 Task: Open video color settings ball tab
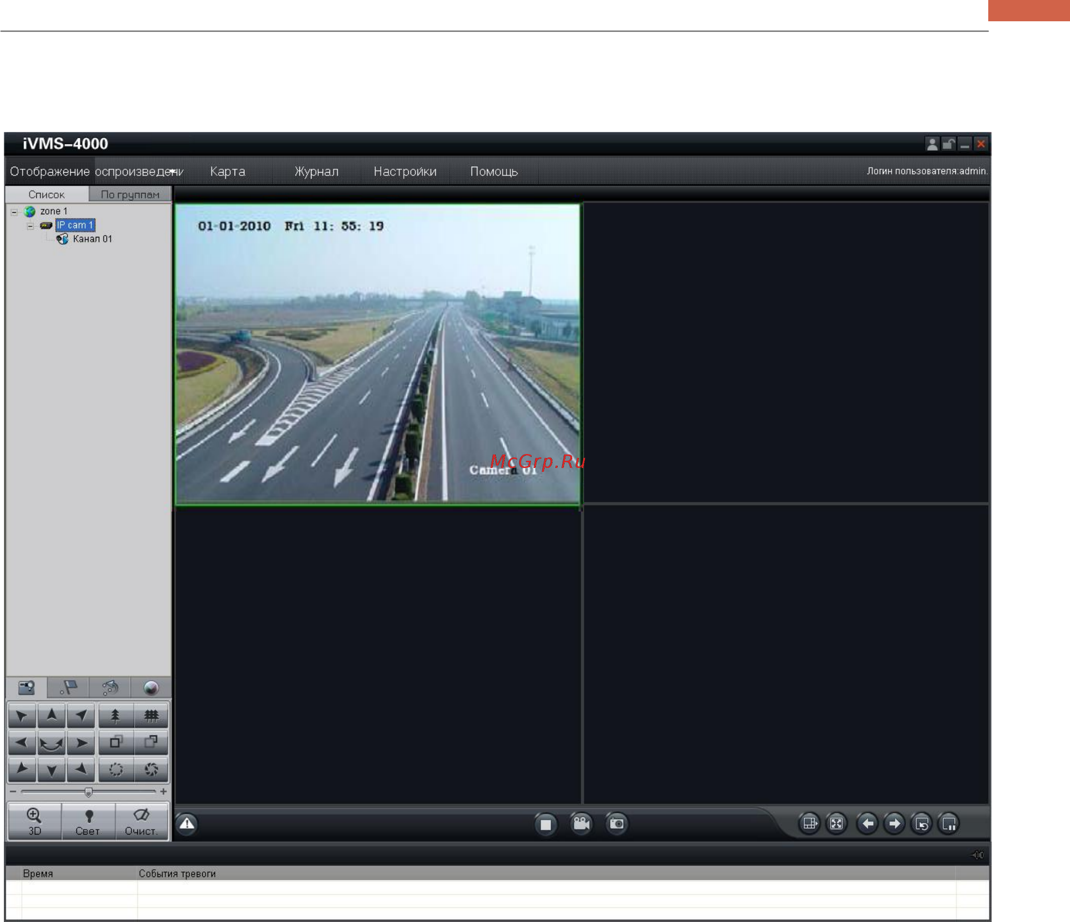pyautogui.click(x=151, y=688)
